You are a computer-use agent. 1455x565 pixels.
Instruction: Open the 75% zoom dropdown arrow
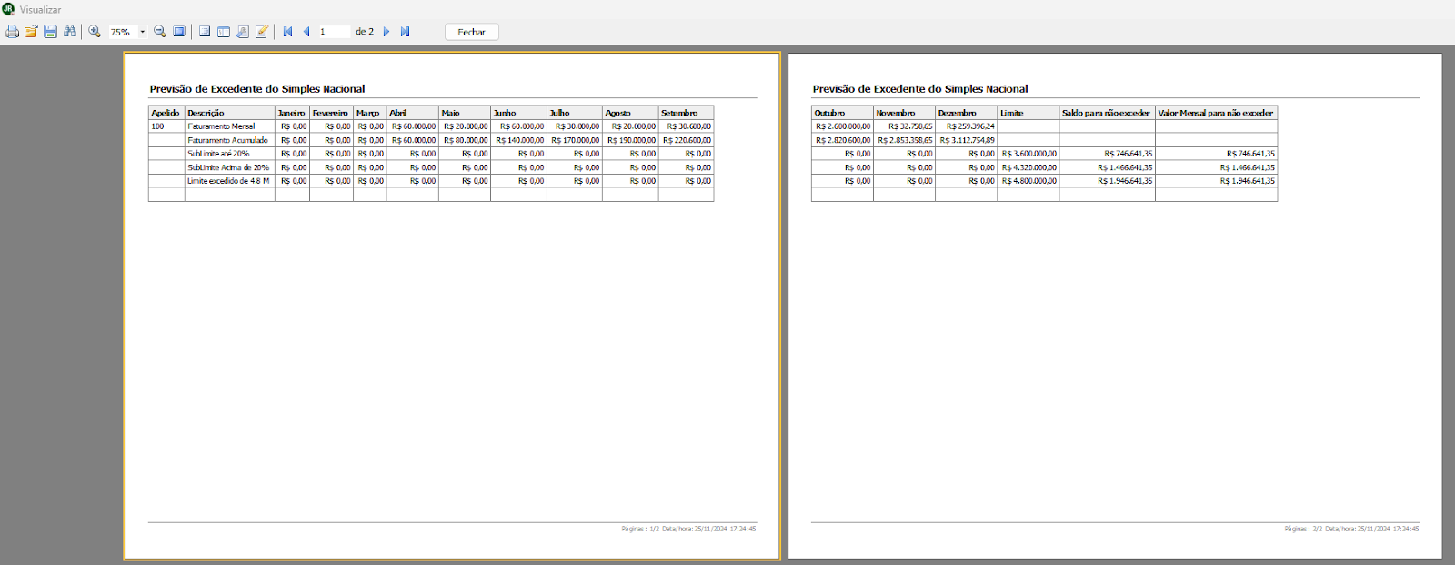pyautogui.click(x=143, y=32)
